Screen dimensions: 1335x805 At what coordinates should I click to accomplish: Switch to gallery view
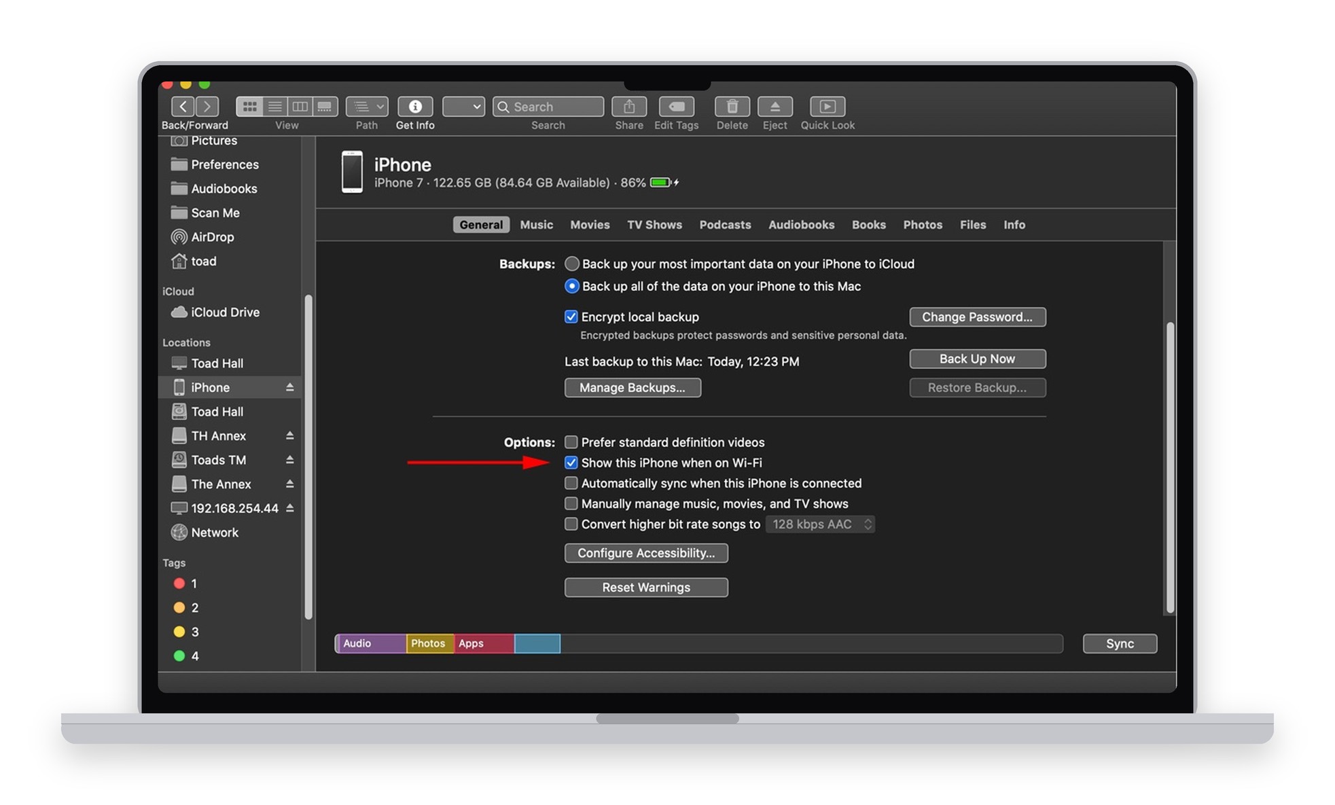(x=325, y=107)
